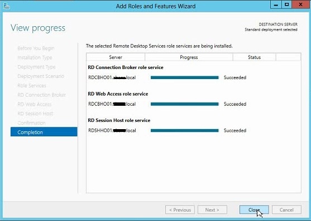Screen dimensions: 311x221
Task: Click RD Web Access role service heading
Action: [118, 94]
